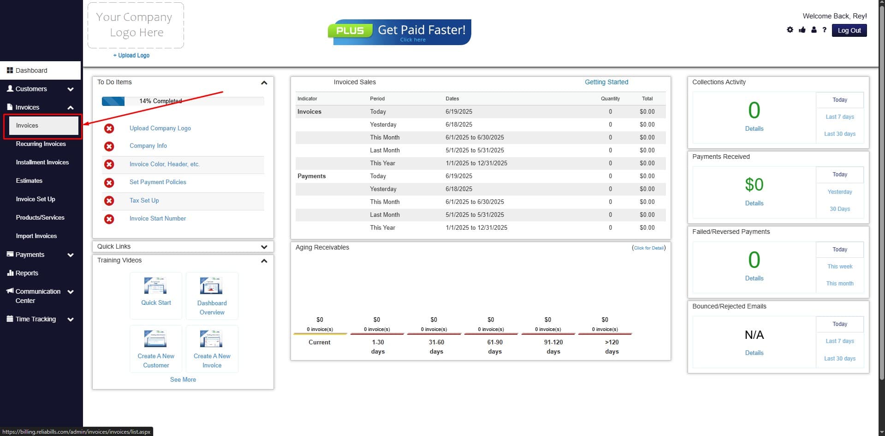Click the Reports bar-chart icon
This screenshot has width=885, height=436.
10,273
